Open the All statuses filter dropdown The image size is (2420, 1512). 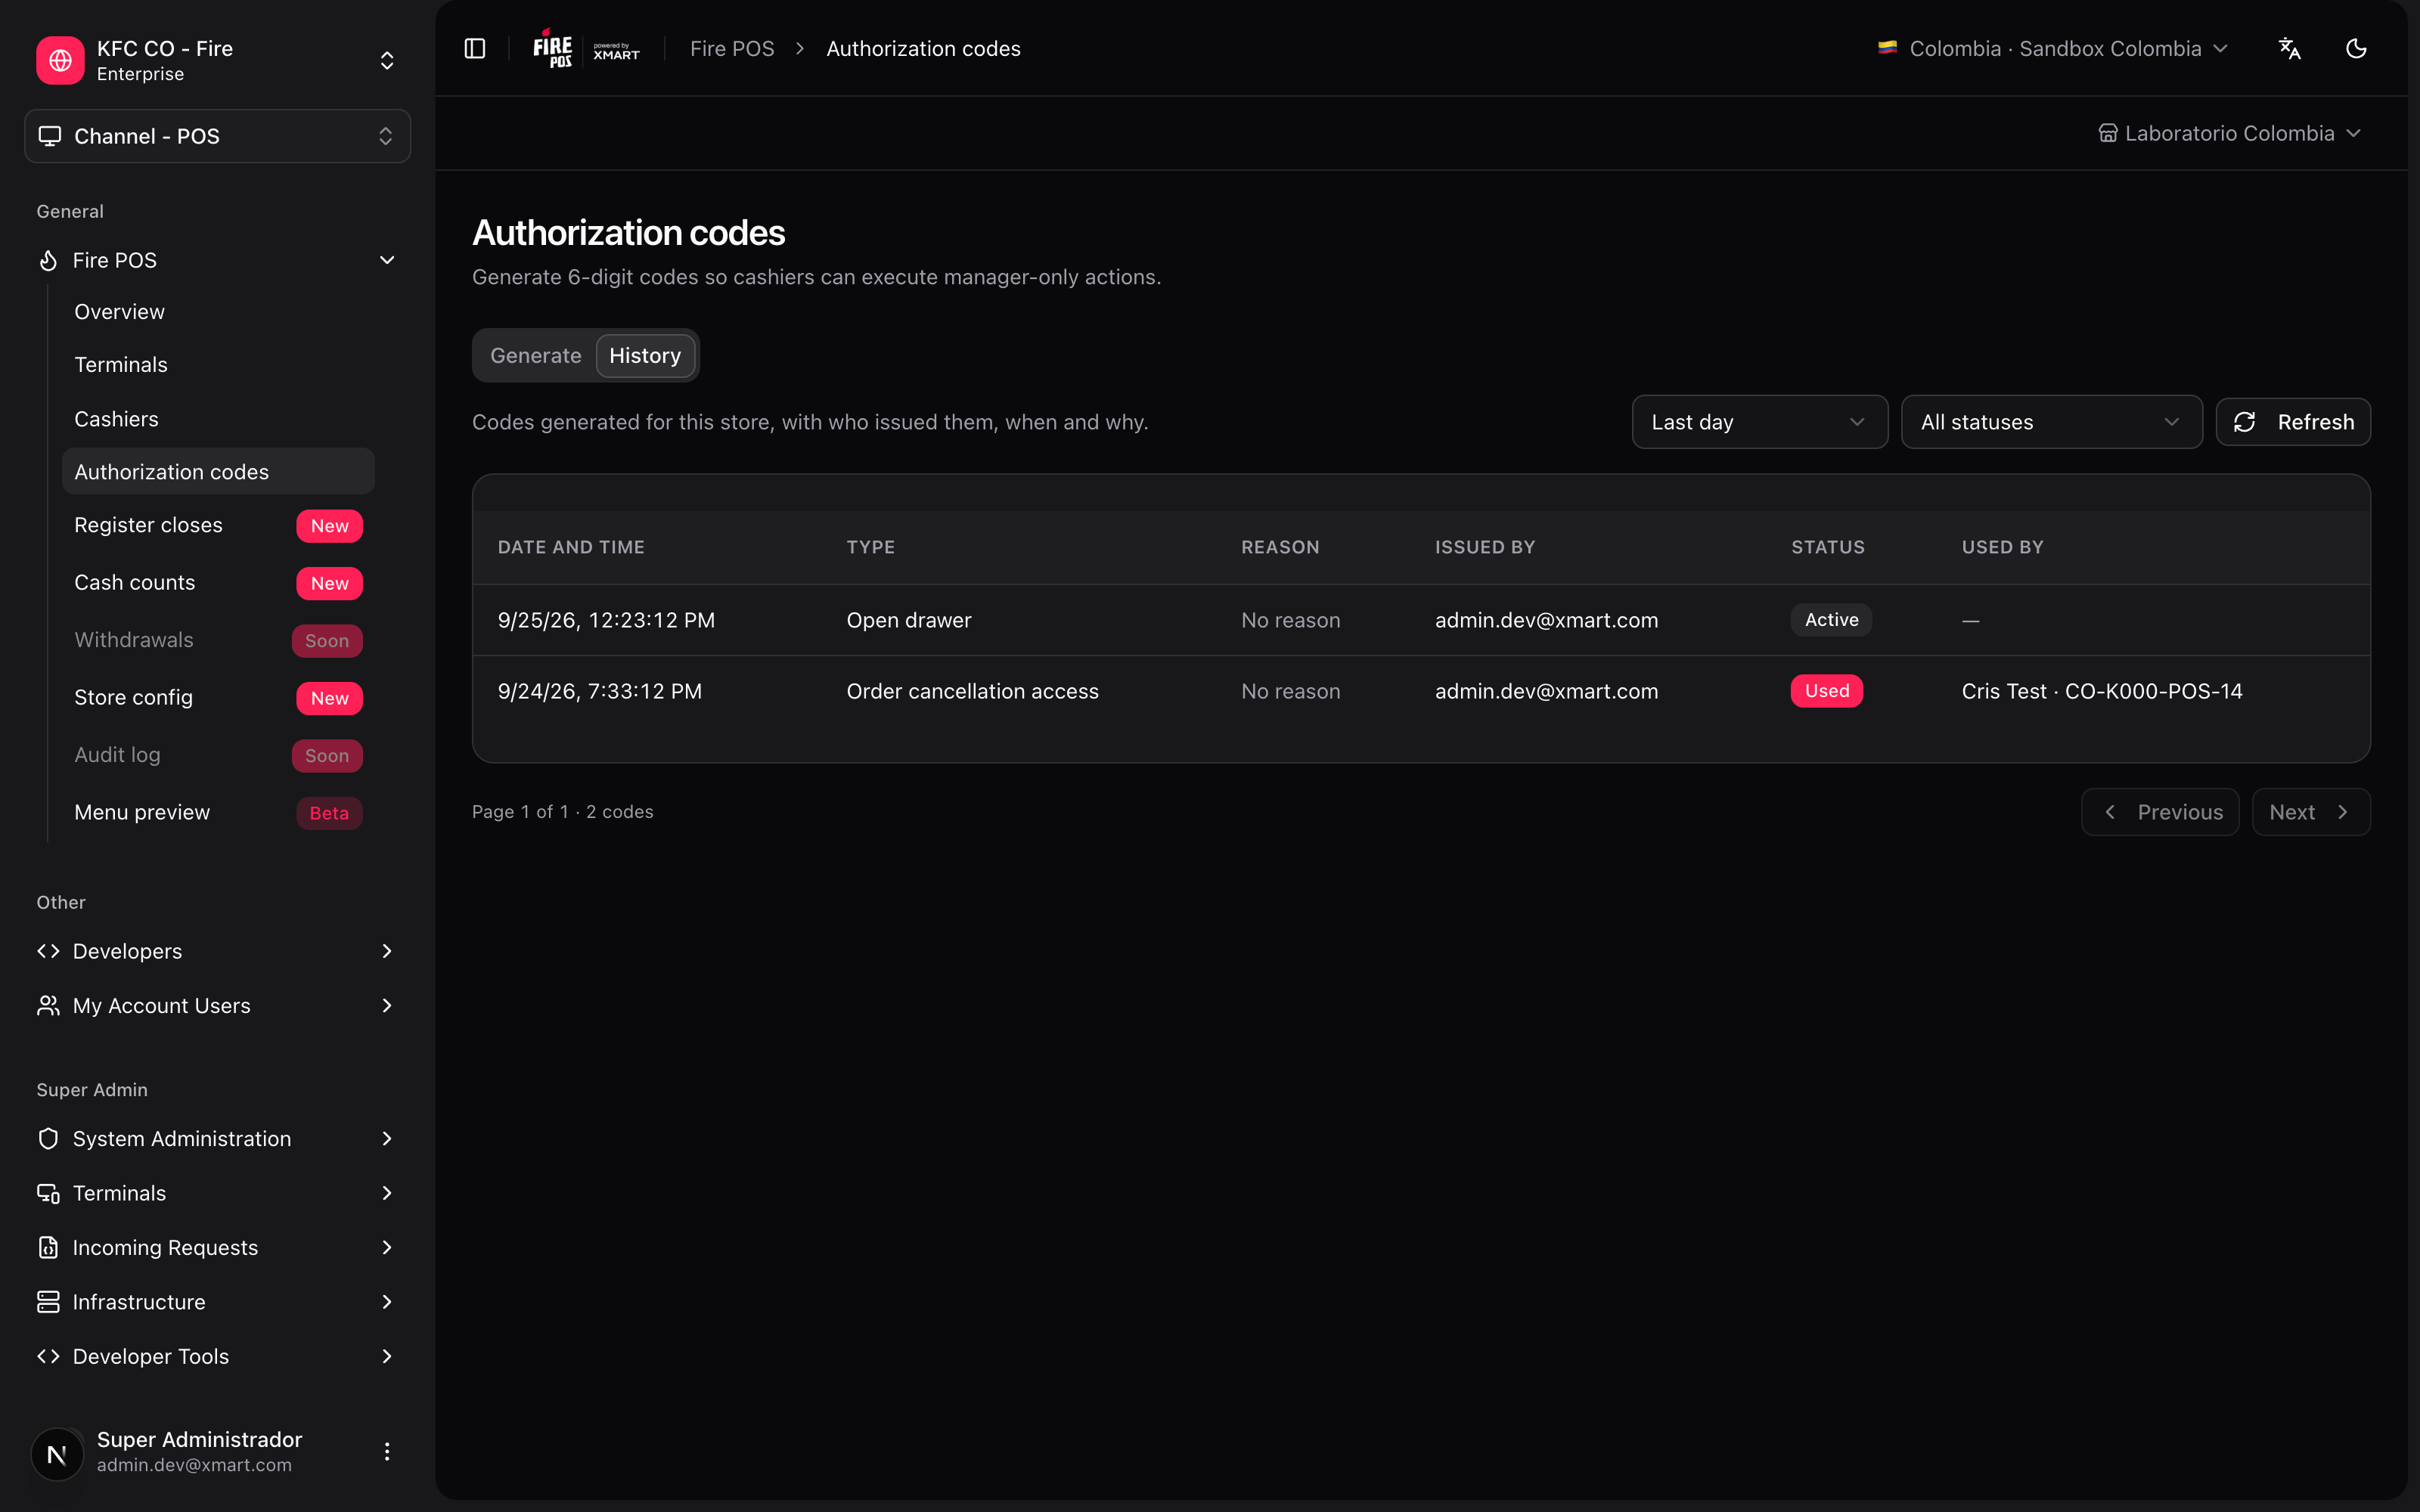pyautogui.click(x=2051, y=422)
